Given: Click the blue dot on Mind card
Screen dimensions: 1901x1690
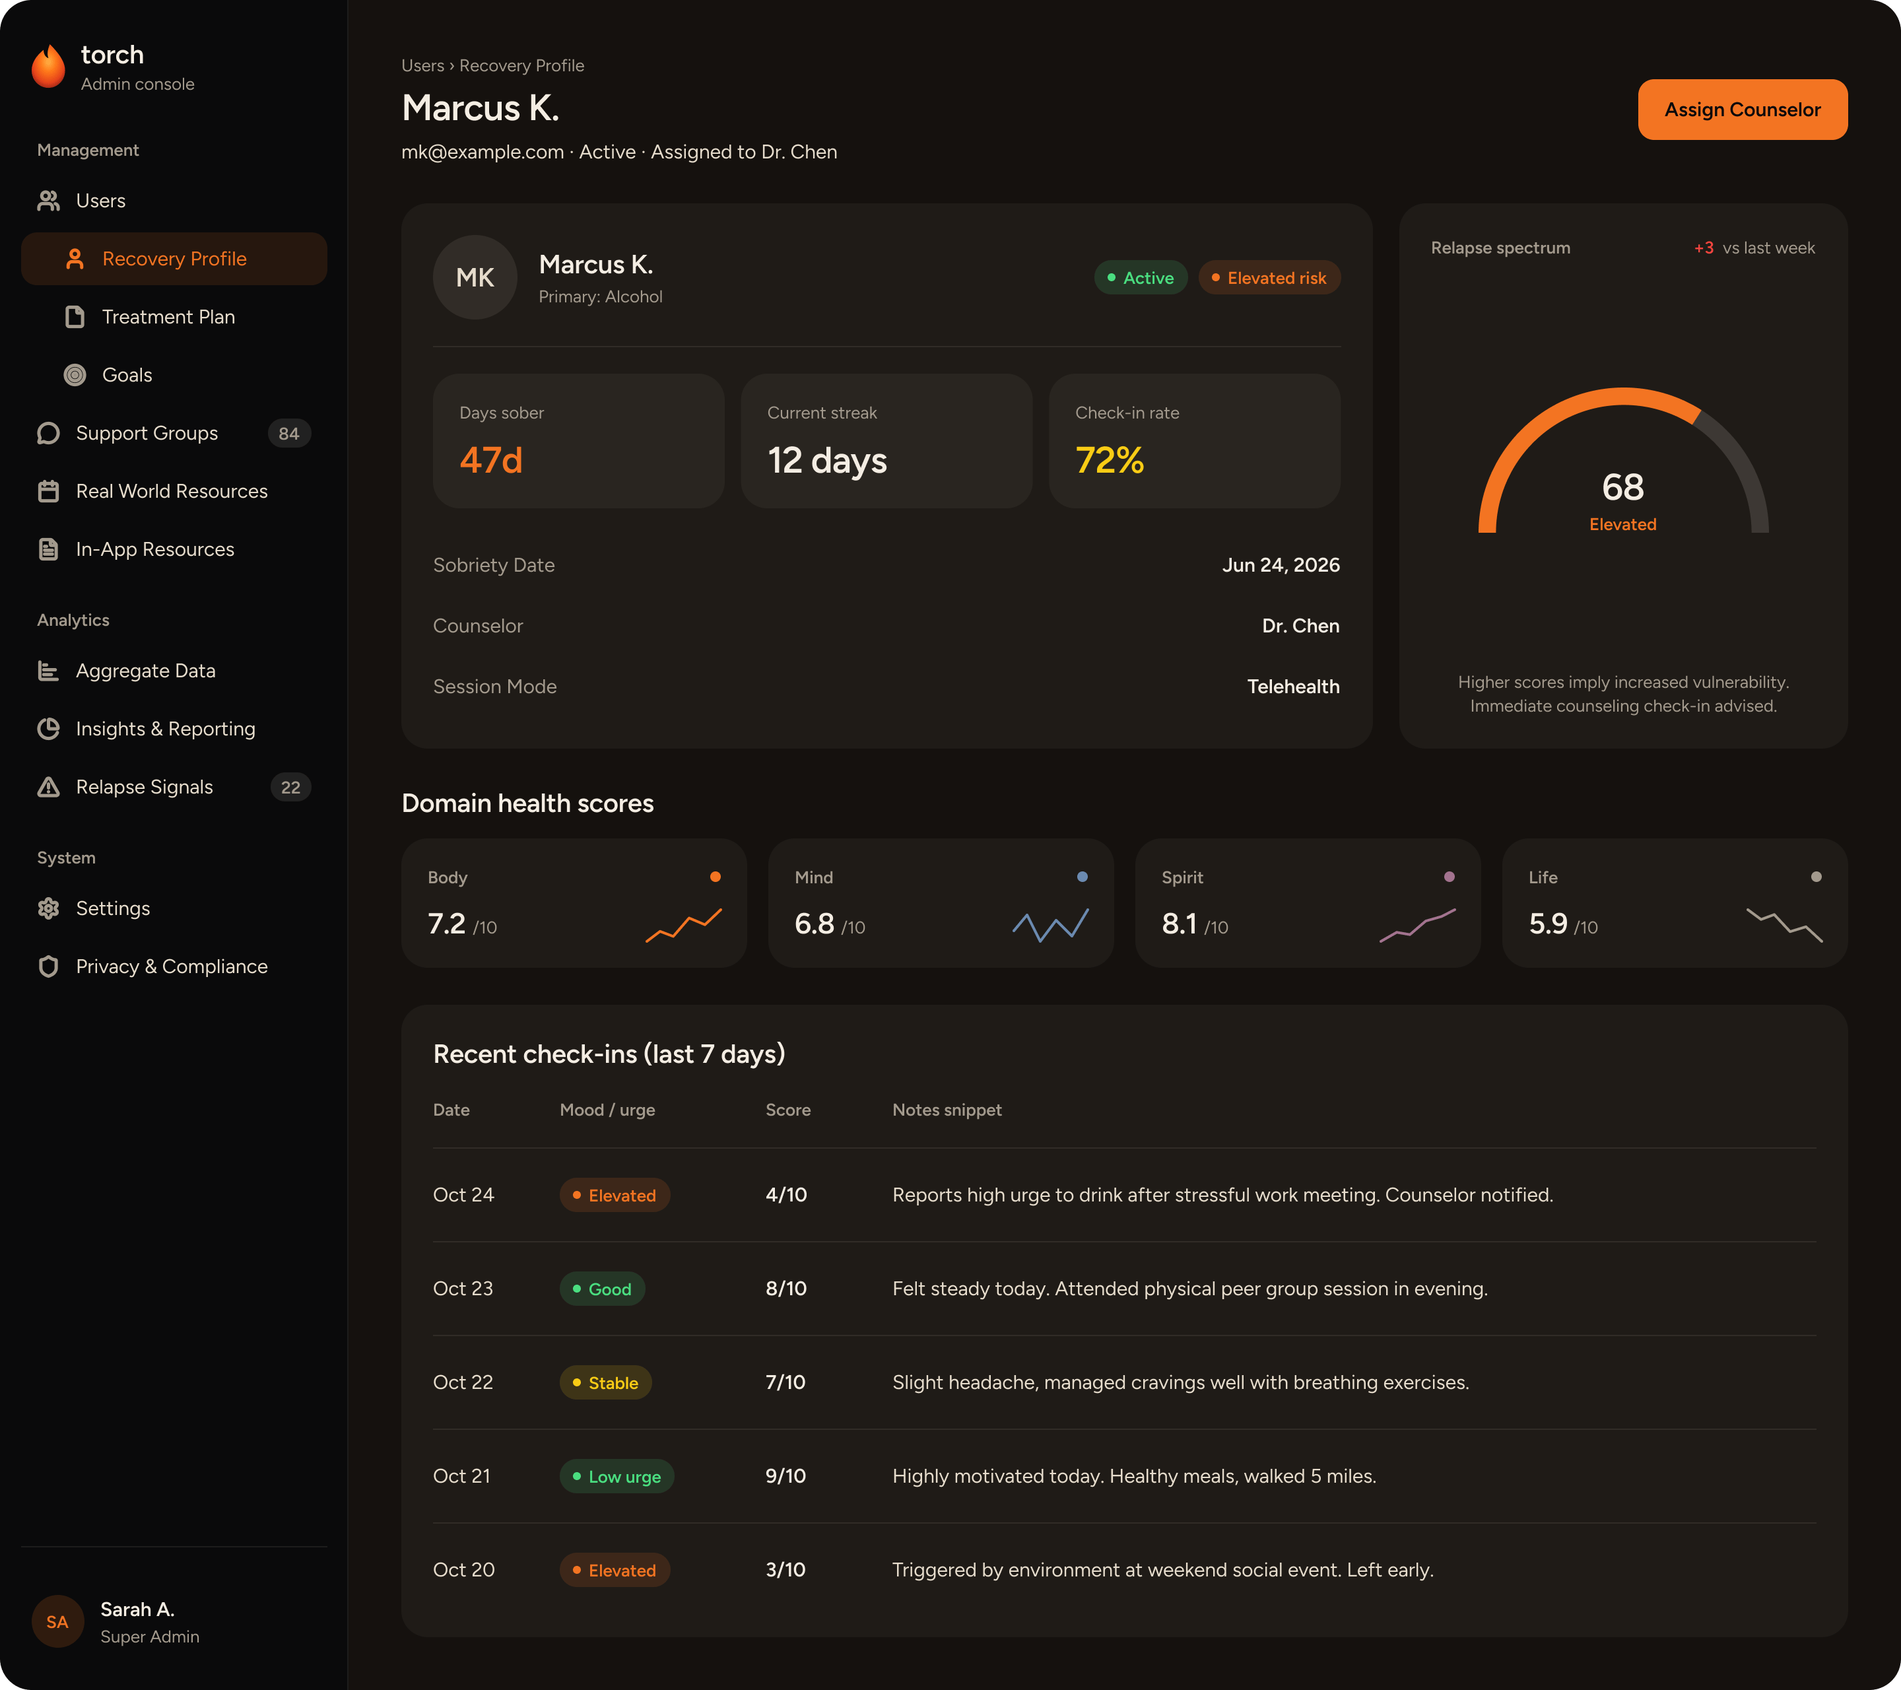Looking at the screenshot, I should [x=1082, y=877].
